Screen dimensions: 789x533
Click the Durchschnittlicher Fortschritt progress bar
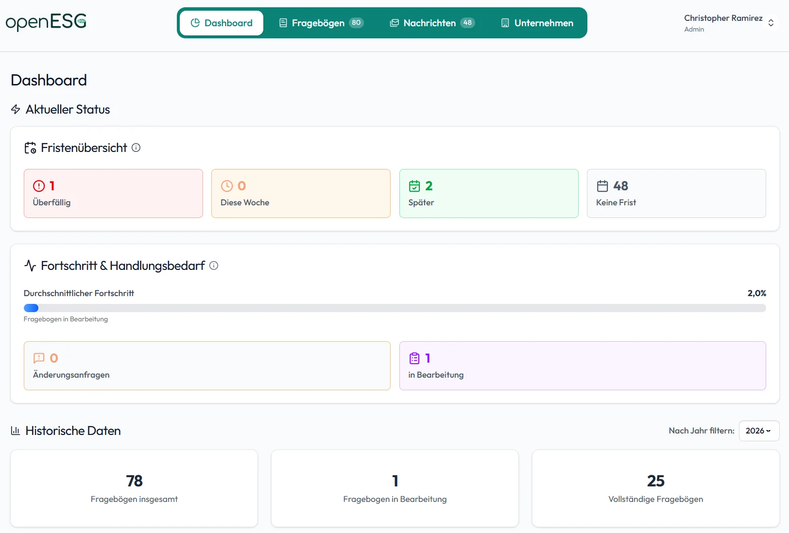click(x=394, y=308)
